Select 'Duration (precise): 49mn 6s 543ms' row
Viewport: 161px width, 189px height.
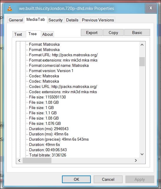59,139
